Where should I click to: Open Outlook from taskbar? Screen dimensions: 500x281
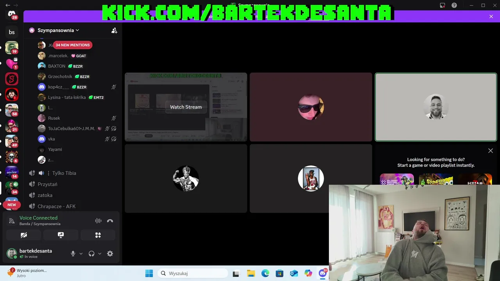click(x=294, y=273)
